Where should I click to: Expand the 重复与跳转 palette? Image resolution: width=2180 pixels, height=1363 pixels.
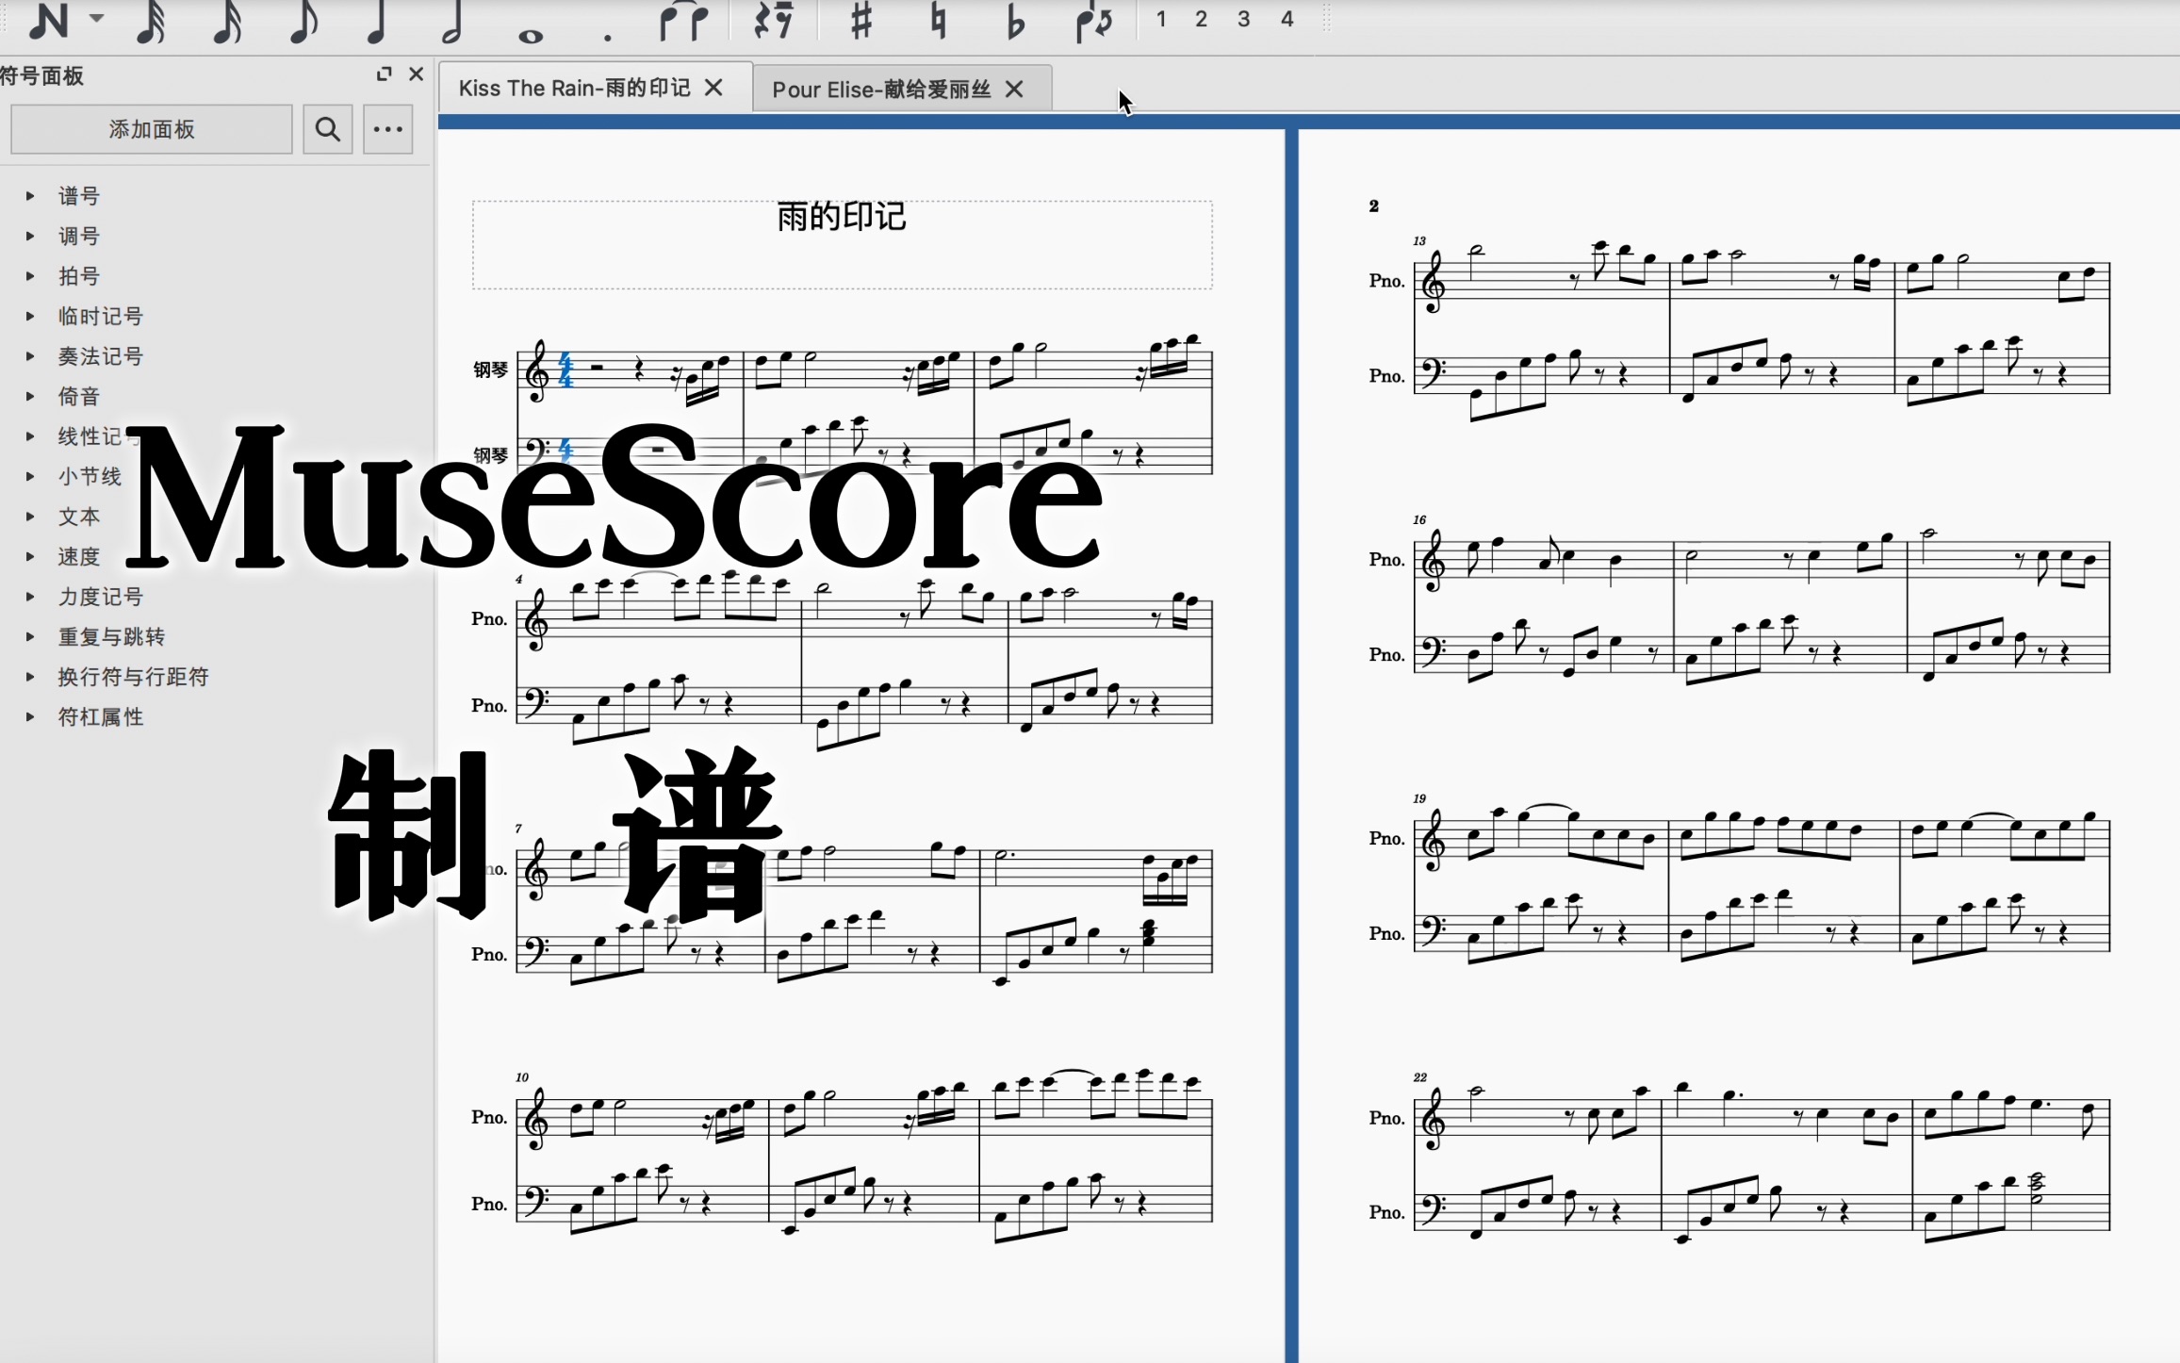point(30,636)
